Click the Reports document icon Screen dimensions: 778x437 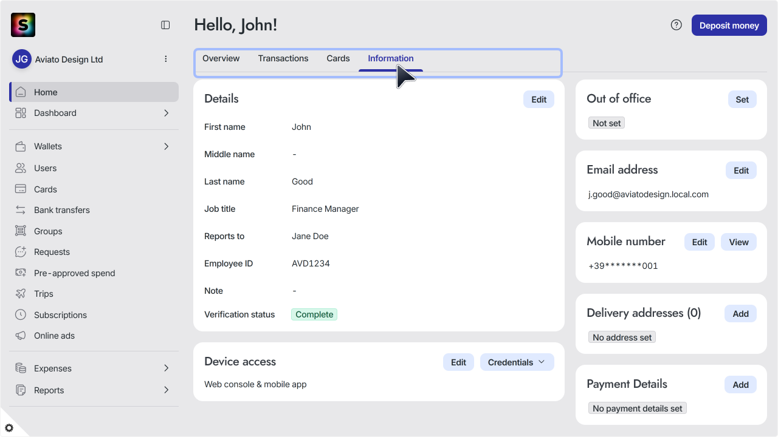21,390
